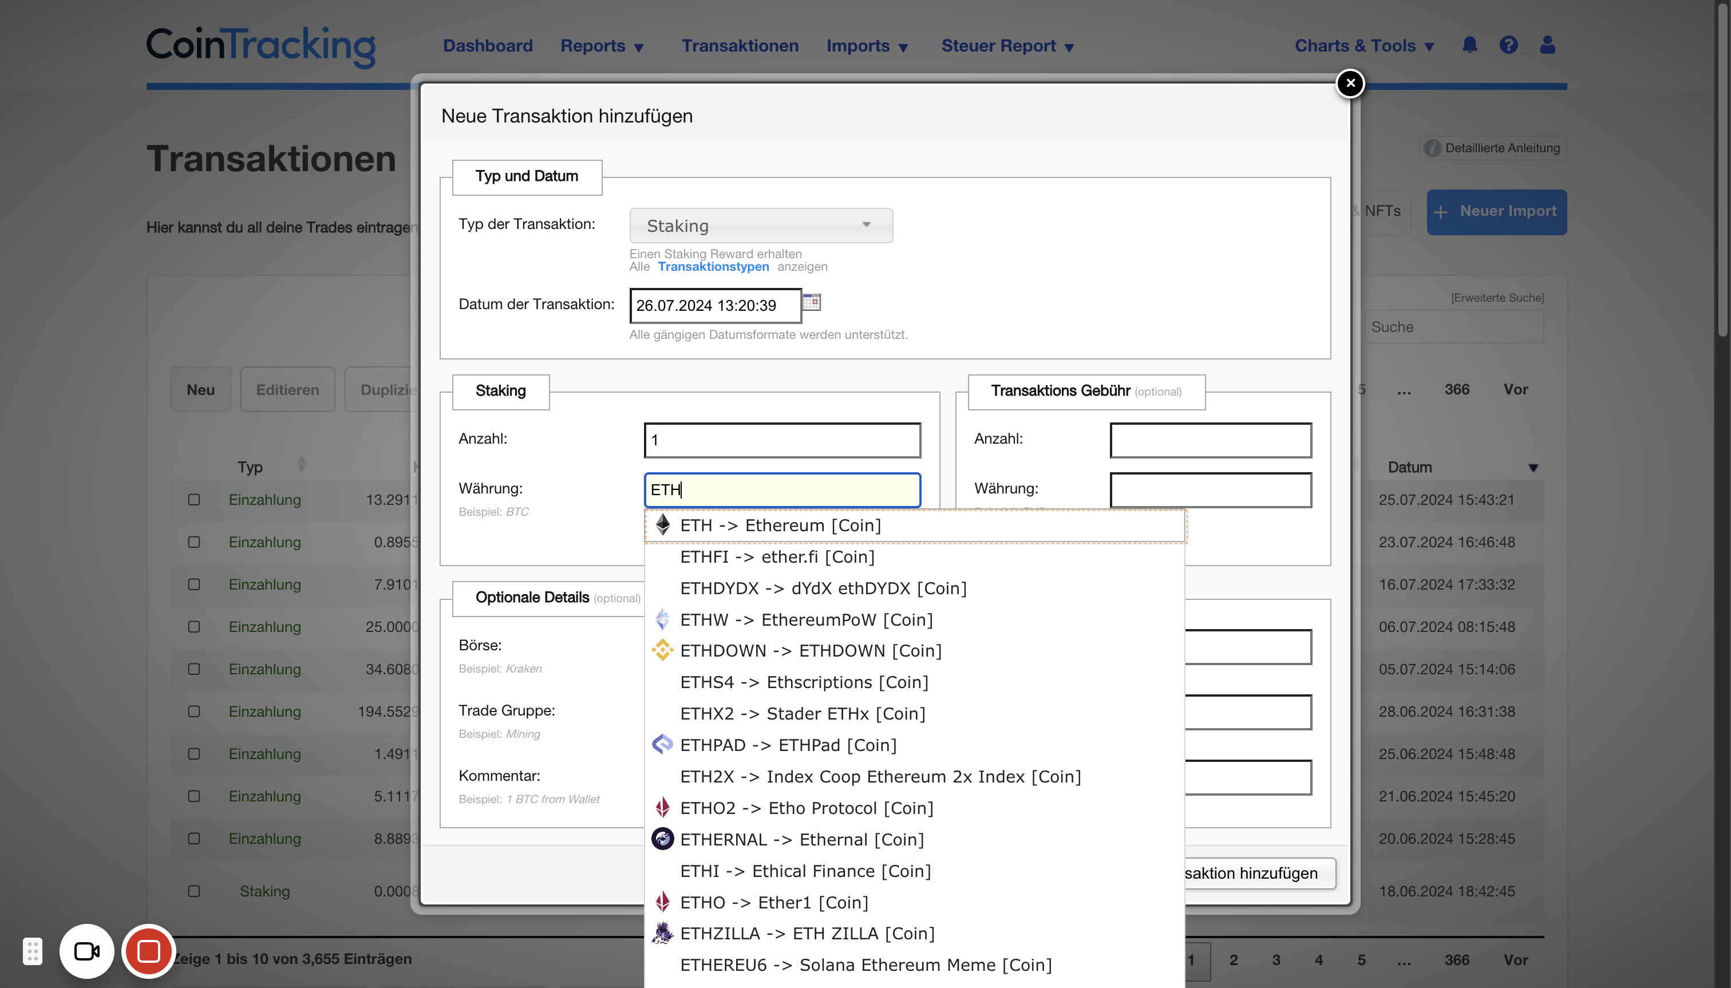Go to page 366 in top pagination
1731x988 pixels.
(1456, 389)
